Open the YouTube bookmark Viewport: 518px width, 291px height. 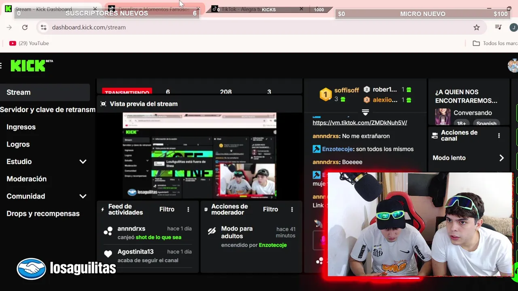pos(29,43)
